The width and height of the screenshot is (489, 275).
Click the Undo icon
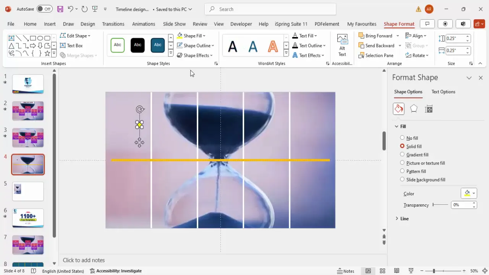(70, 9)
